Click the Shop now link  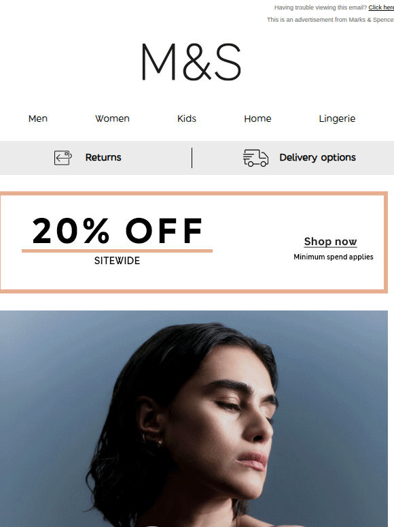330,241
